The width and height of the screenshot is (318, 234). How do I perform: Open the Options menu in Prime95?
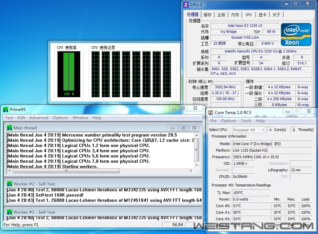click(x=60, y=118)
